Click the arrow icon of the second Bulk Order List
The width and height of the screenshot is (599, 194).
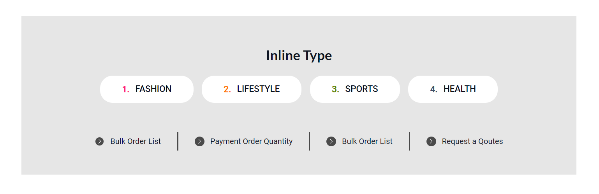331,142
